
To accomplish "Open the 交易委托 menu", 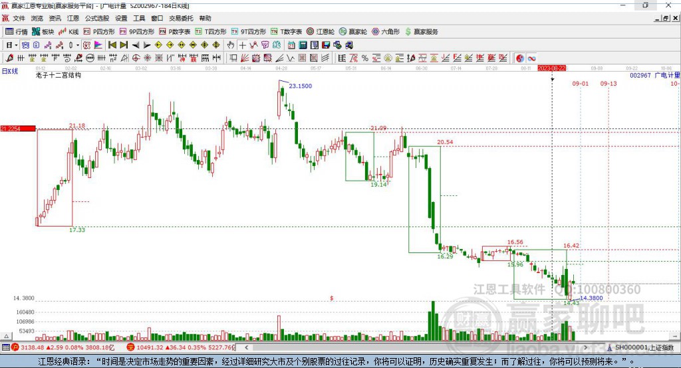I will coord(181,18).
